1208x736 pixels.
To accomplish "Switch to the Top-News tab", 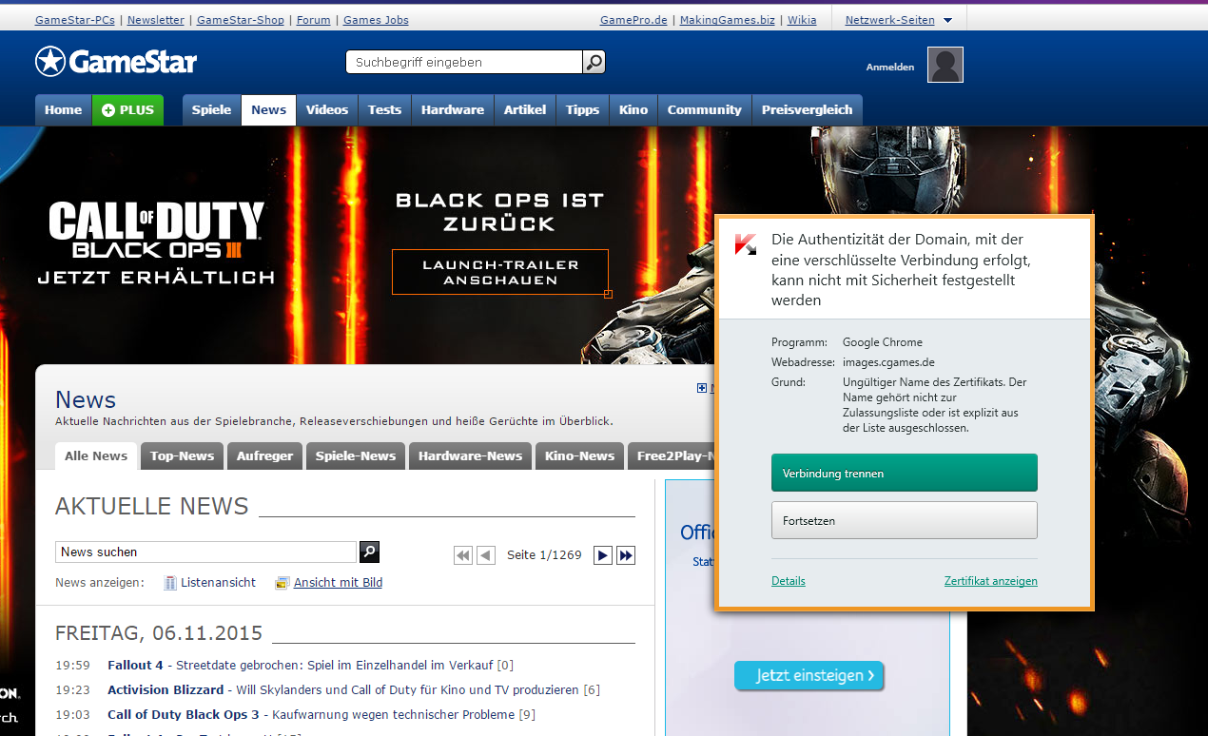I will [x=182, y=455].
